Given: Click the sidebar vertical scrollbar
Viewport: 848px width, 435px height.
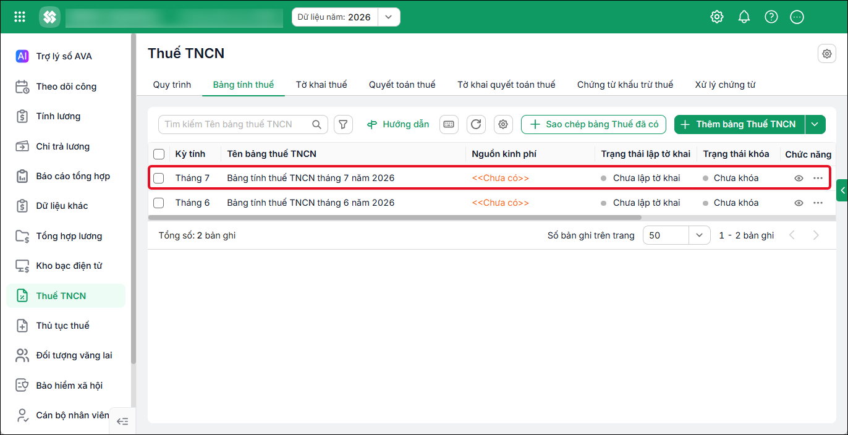Looking at the screenshot, I should pos(134,198).
